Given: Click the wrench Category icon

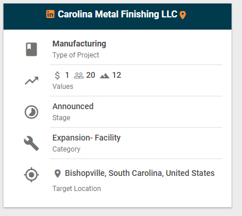Looking at the screenshot, I should click(31, 143).
